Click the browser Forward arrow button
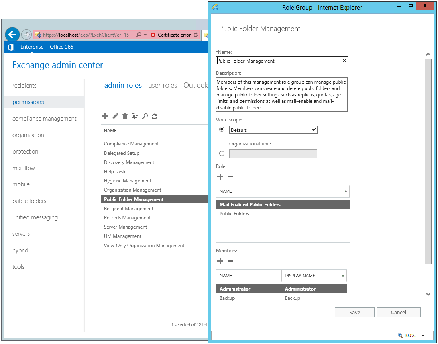The image size is (438, 344). pyautogui.click(x=26, y=35)
